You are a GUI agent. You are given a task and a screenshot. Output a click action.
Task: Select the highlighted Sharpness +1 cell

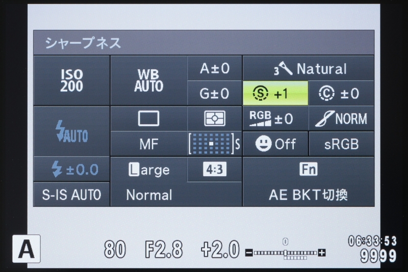point(275,93)
